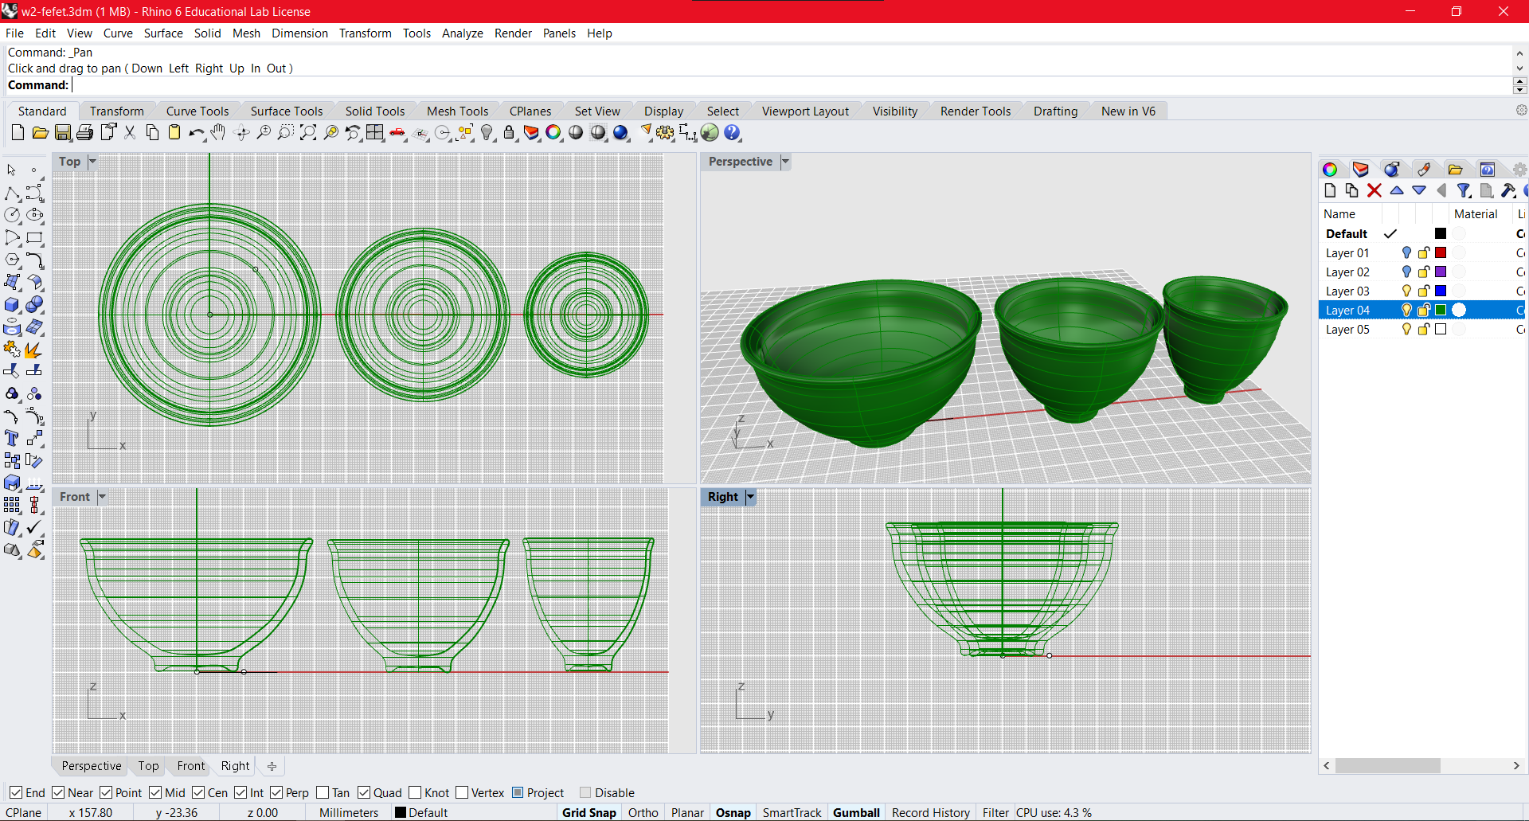Open the Right viewport title dropdown arrow

pyautogui.click(x=750, y=497)
